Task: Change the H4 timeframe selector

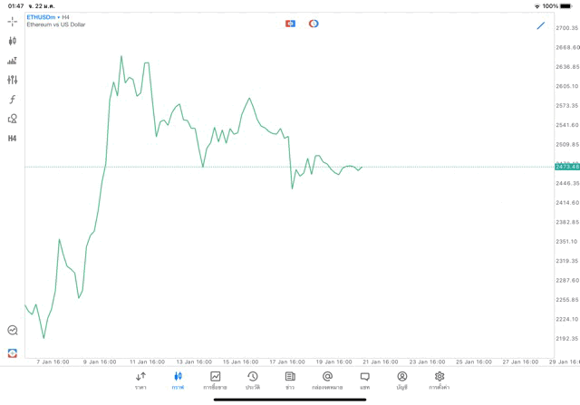Action: pos(12,139)
